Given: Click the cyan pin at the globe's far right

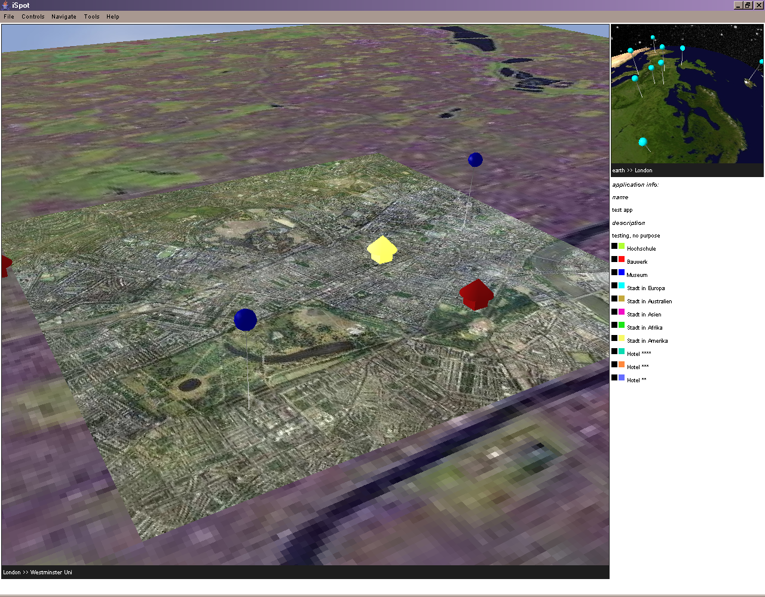Looking at the screenshot, I should 760,61.
